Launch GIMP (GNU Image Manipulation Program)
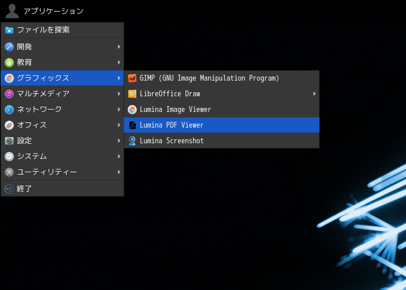Screen dimensions: 406x290 (222, 78)
